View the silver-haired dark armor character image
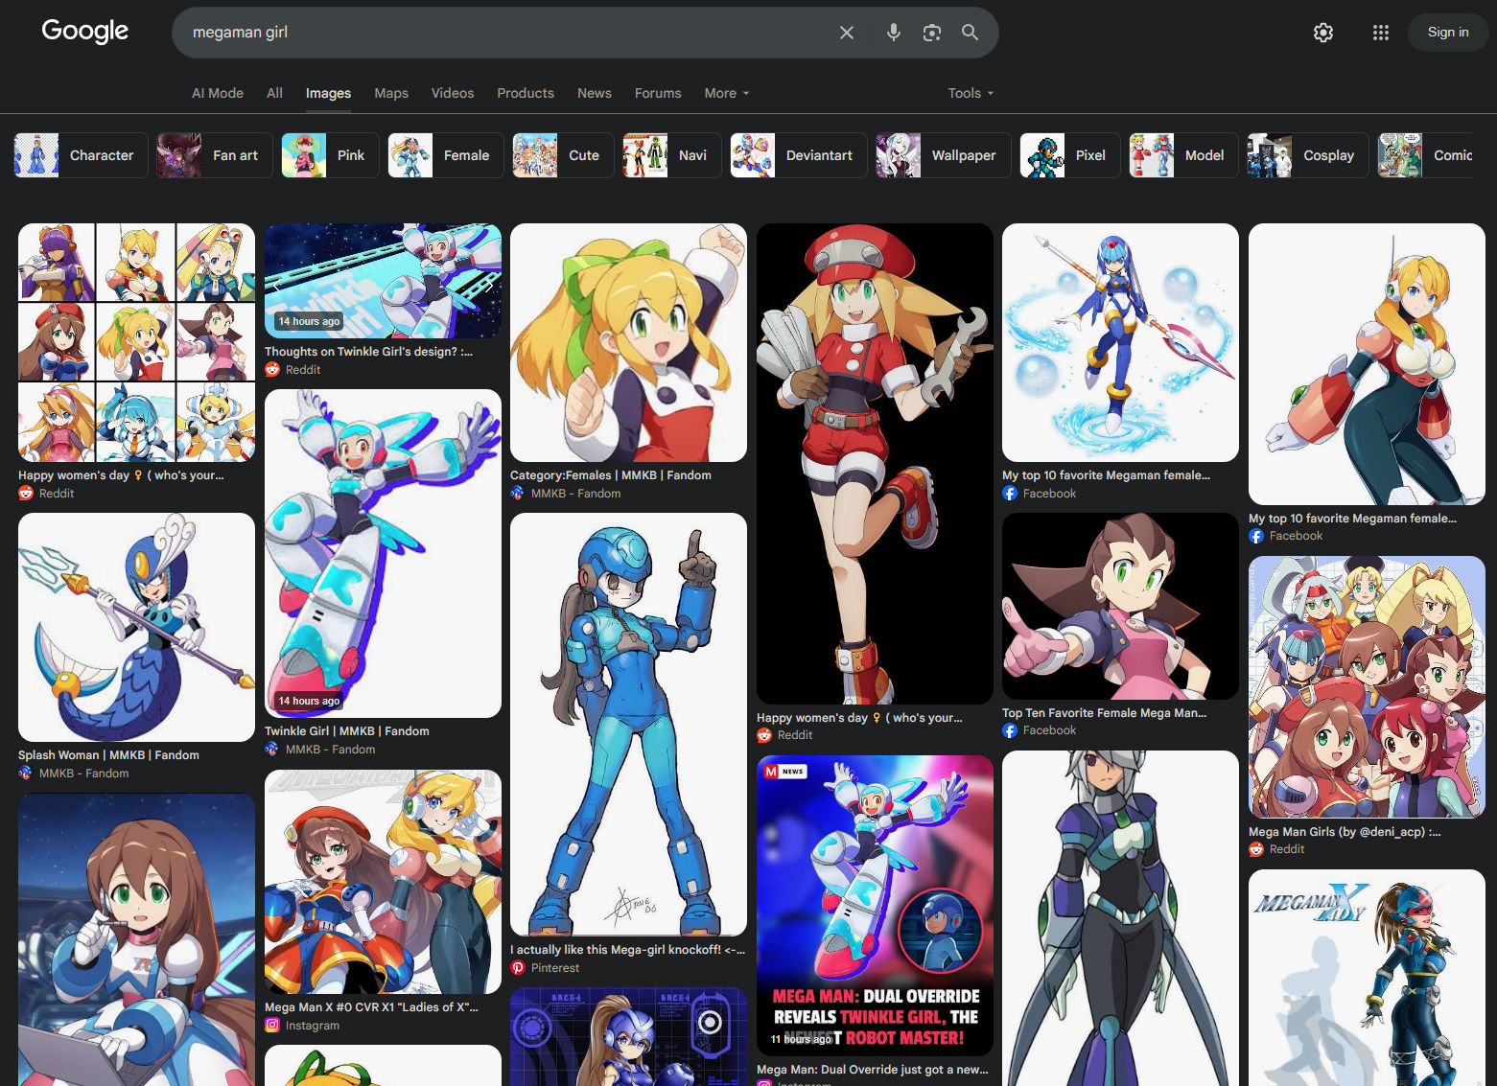The image size is (1497, 1086). (1120, 918)
